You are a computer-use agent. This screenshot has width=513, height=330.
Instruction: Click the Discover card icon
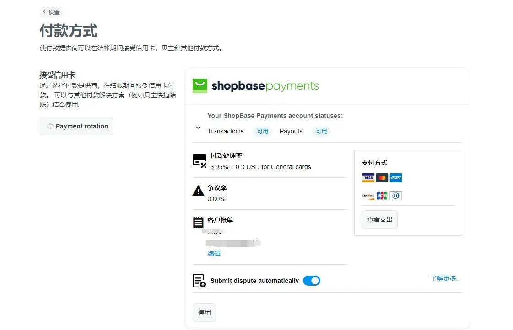pos(368,196)
